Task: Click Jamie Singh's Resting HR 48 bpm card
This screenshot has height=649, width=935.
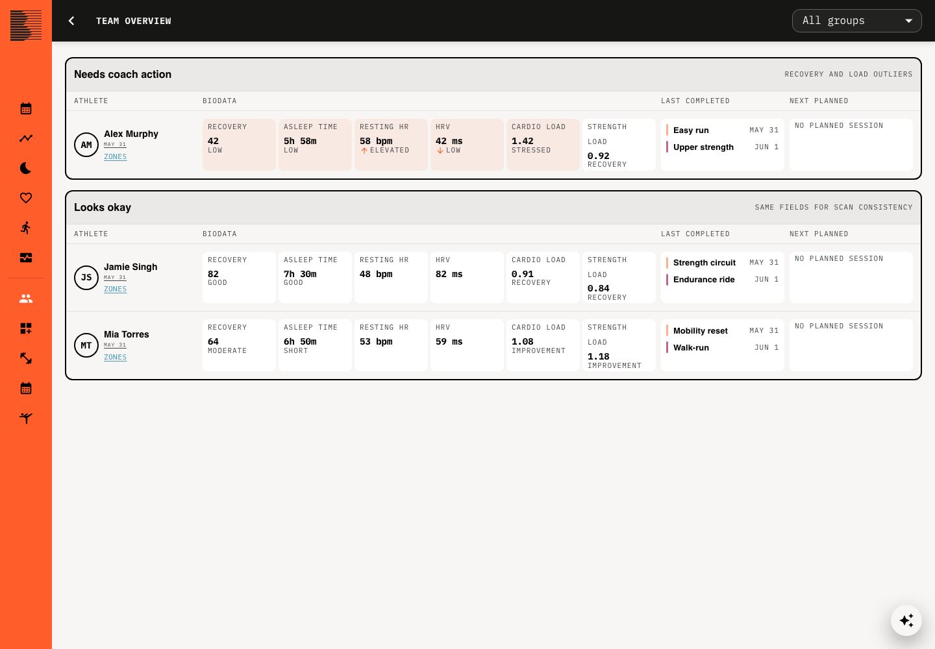Action: pos(391,277)
